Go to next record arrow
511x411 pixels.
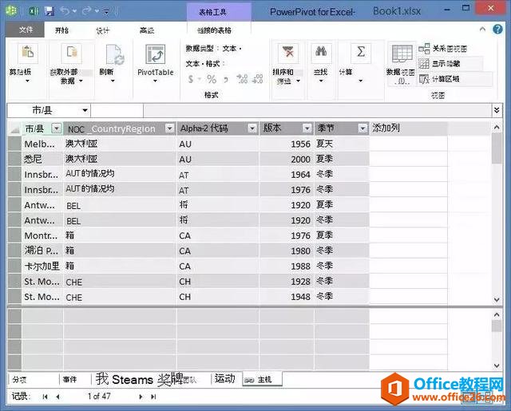pyautogui.click(x=141, y=397)
